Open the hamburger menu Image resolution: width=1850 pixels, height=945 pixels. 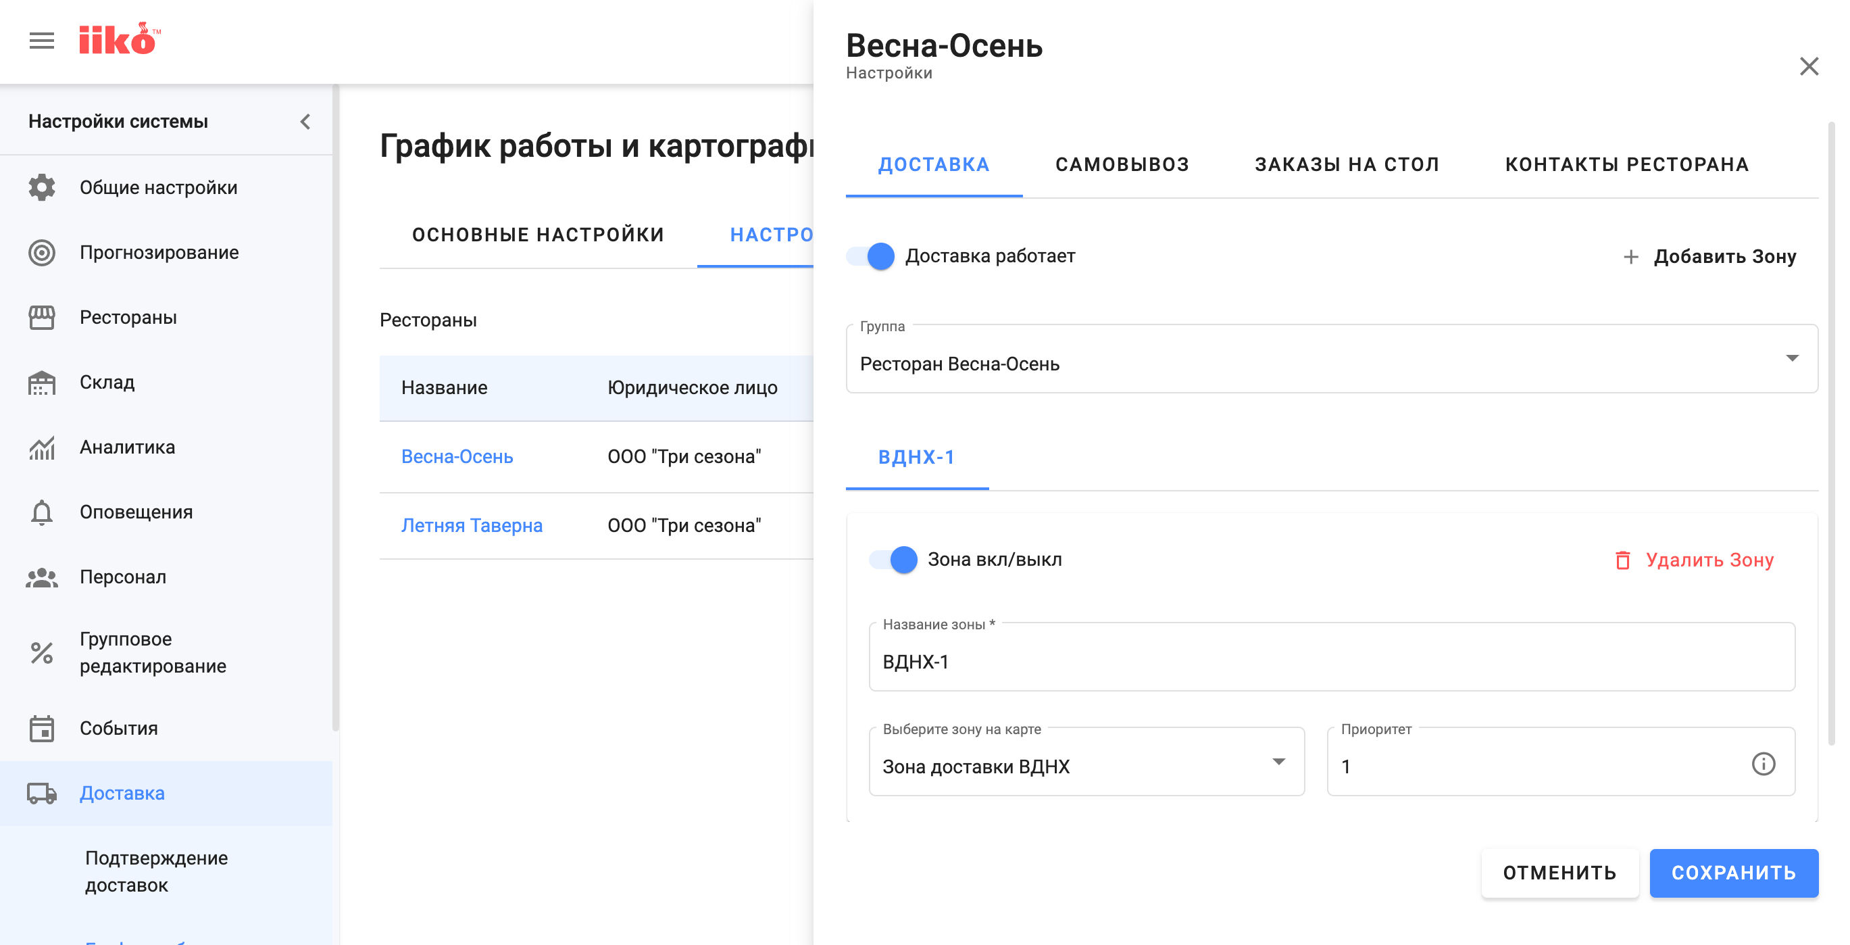[x=42, y=41]
